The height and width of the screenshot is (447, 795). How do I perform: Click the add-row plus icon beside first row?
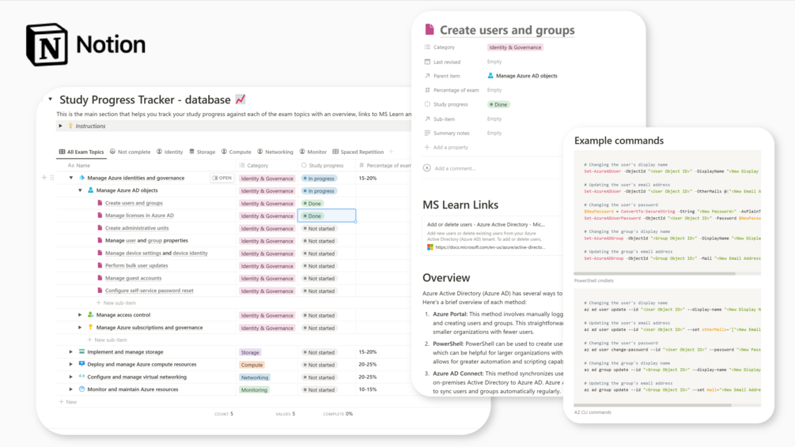[x=44, y=178]
